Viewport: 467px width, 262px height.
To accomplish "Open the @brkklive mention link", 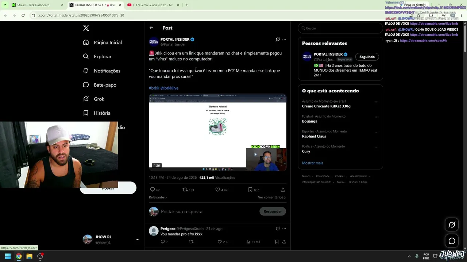I will click(x=169, y=88).
